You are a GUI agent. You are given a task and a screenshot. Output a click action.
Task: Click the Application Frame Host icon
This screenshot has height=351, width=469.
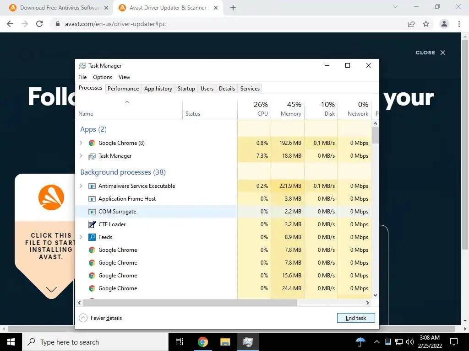tap(92, 199)
